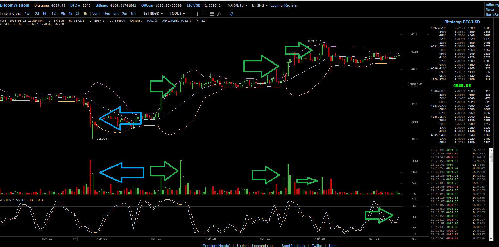
Task: Pick the 3m time interval
Action: (125, 14)
